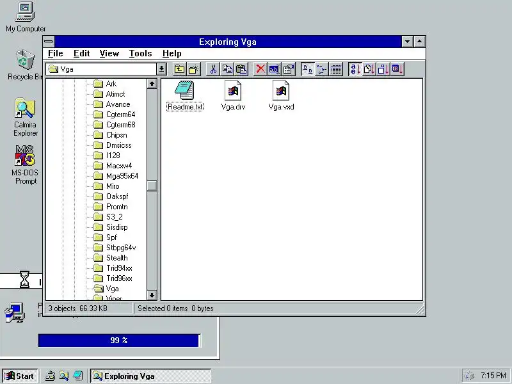Select the S3_2 folder
Screen dimensions: 512x384
[108, 217]
